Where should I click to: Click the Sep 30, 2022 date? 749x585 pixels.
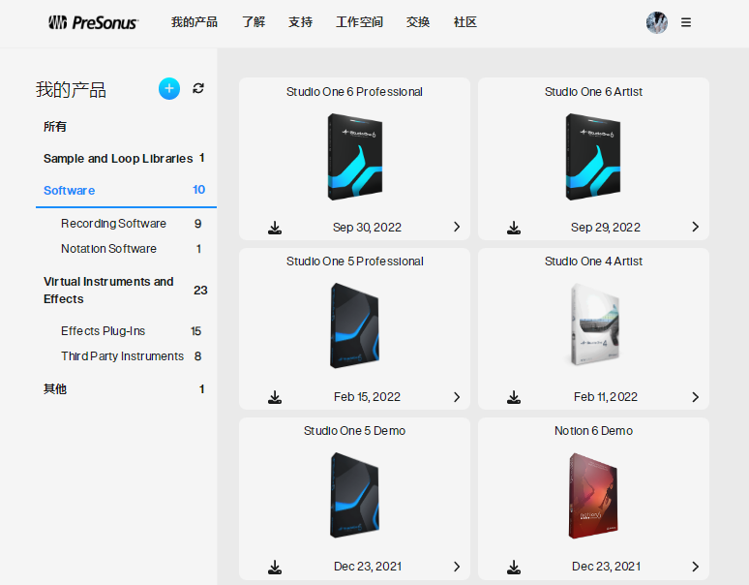tap(367, 228)
